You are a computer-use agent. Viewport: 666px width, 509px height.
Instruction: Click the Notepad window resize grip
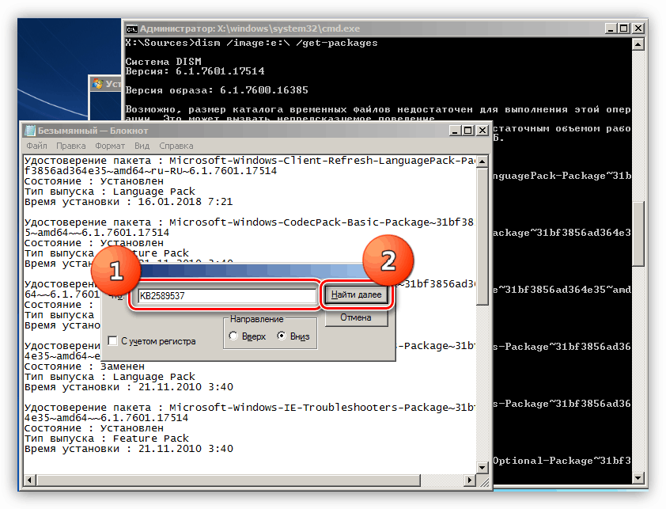point(483,481)
